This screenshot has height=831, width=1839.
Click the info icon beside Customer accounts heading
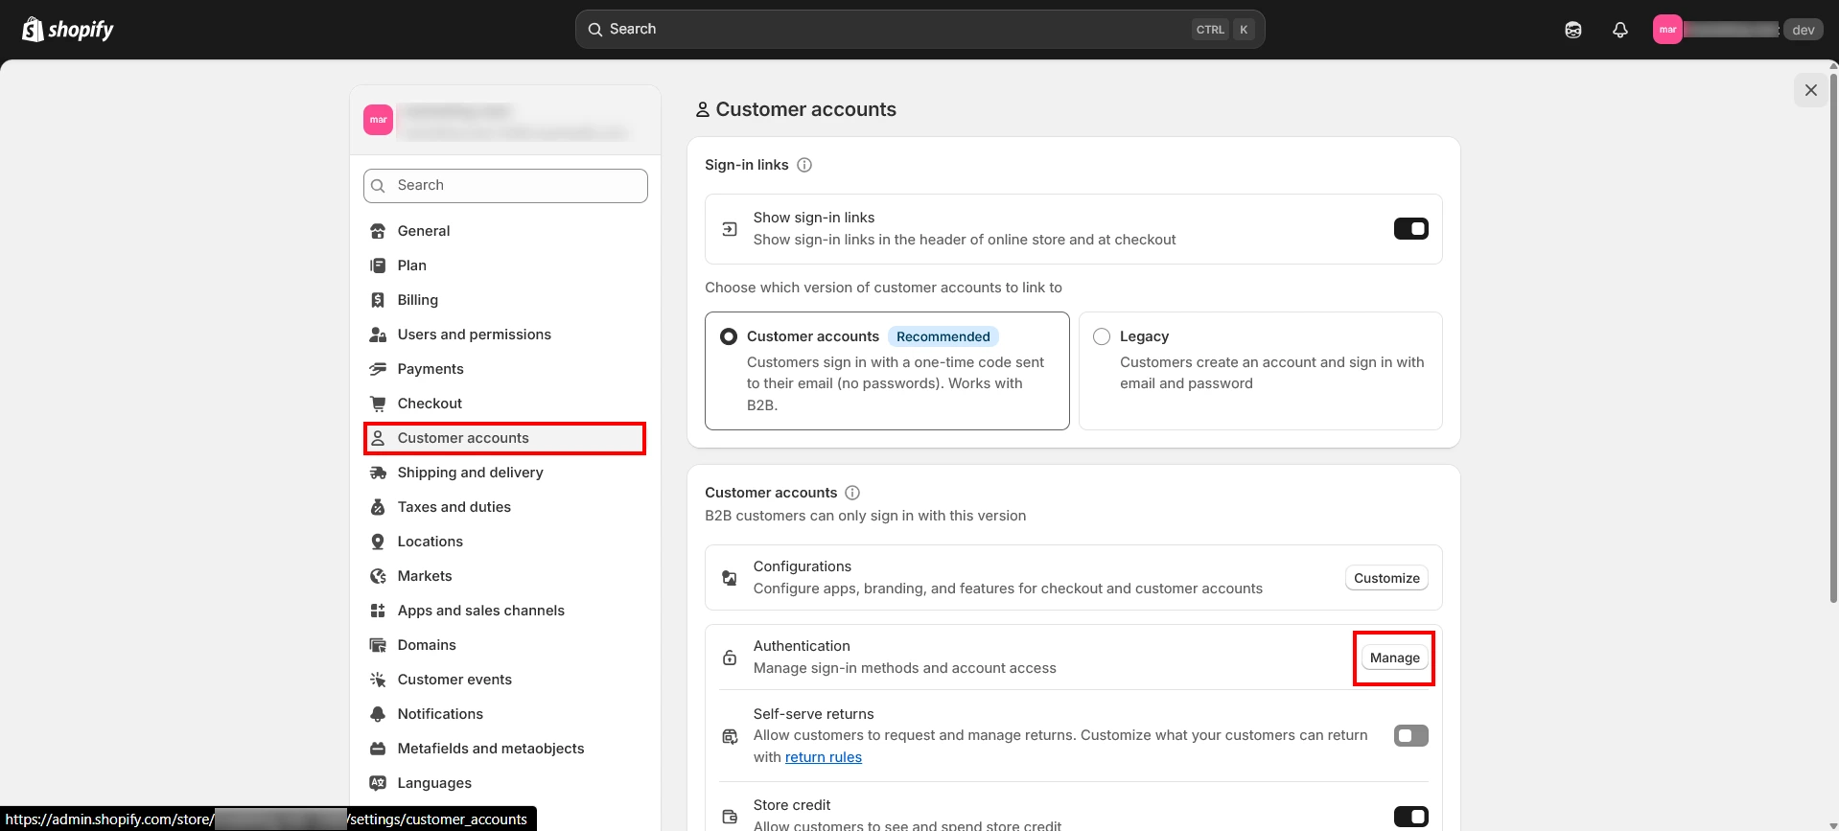(x=852, y=493)
